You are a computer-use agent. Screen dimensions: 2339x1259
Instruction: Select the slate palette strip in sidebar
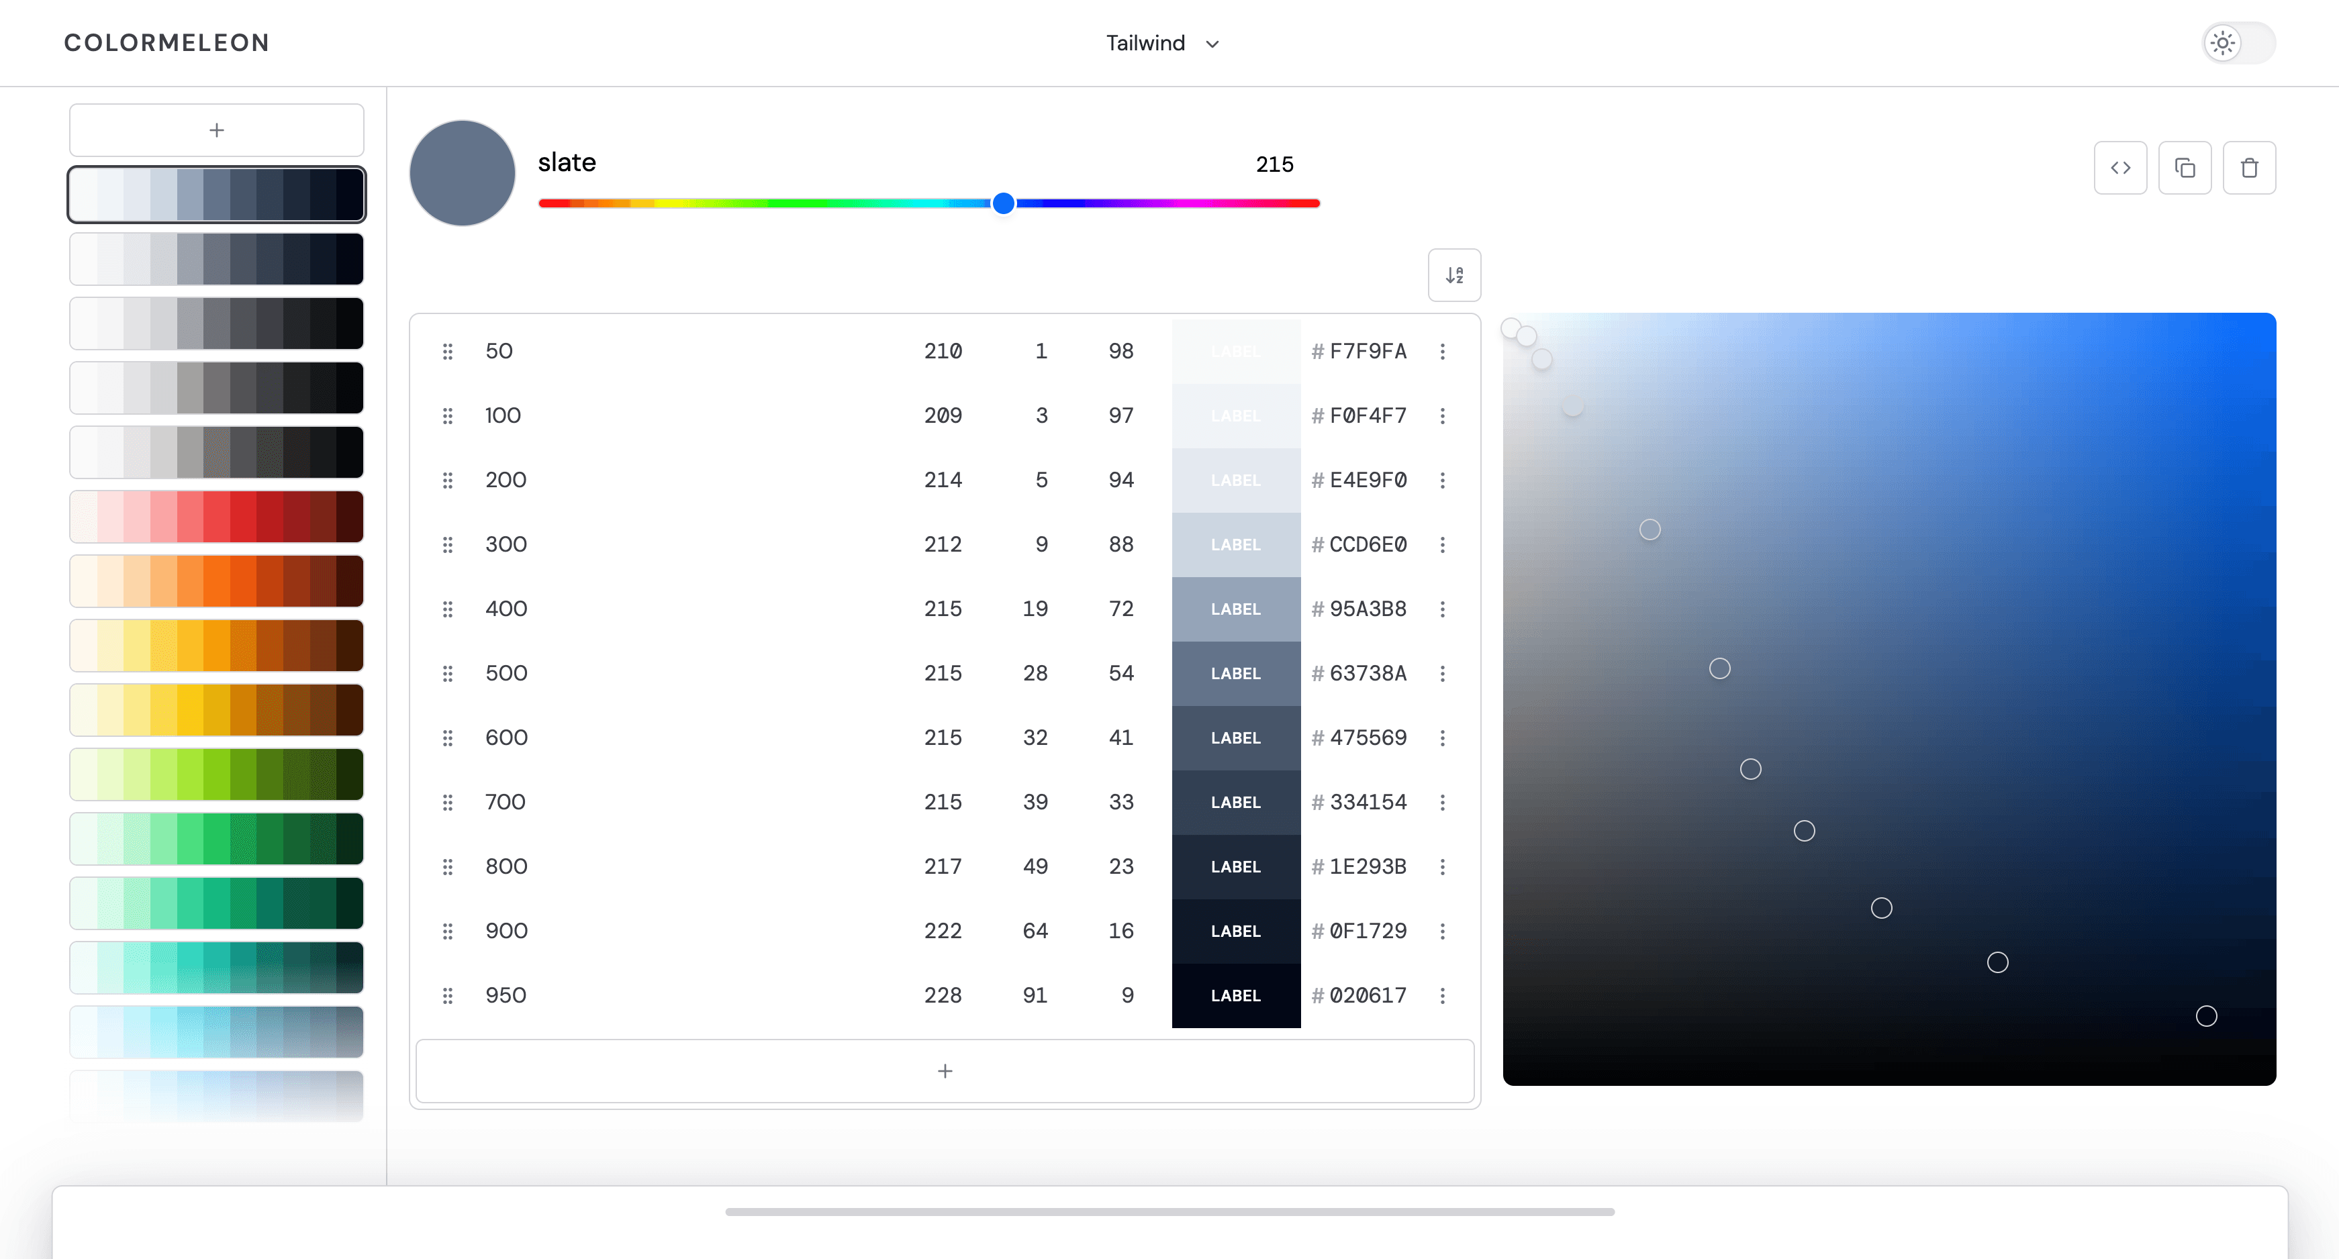tap(217, 194)
